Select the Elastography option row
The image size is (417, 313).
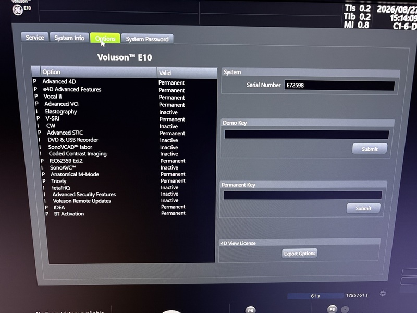coord(126,112)
